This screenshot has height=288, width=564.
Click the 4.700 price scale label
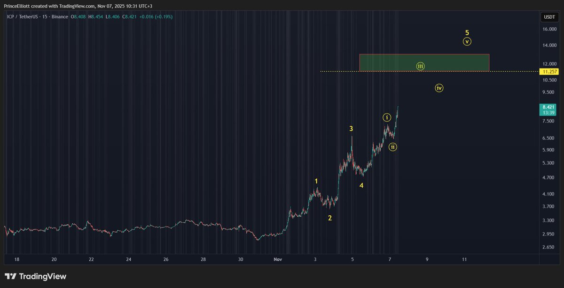click(549, 178)
